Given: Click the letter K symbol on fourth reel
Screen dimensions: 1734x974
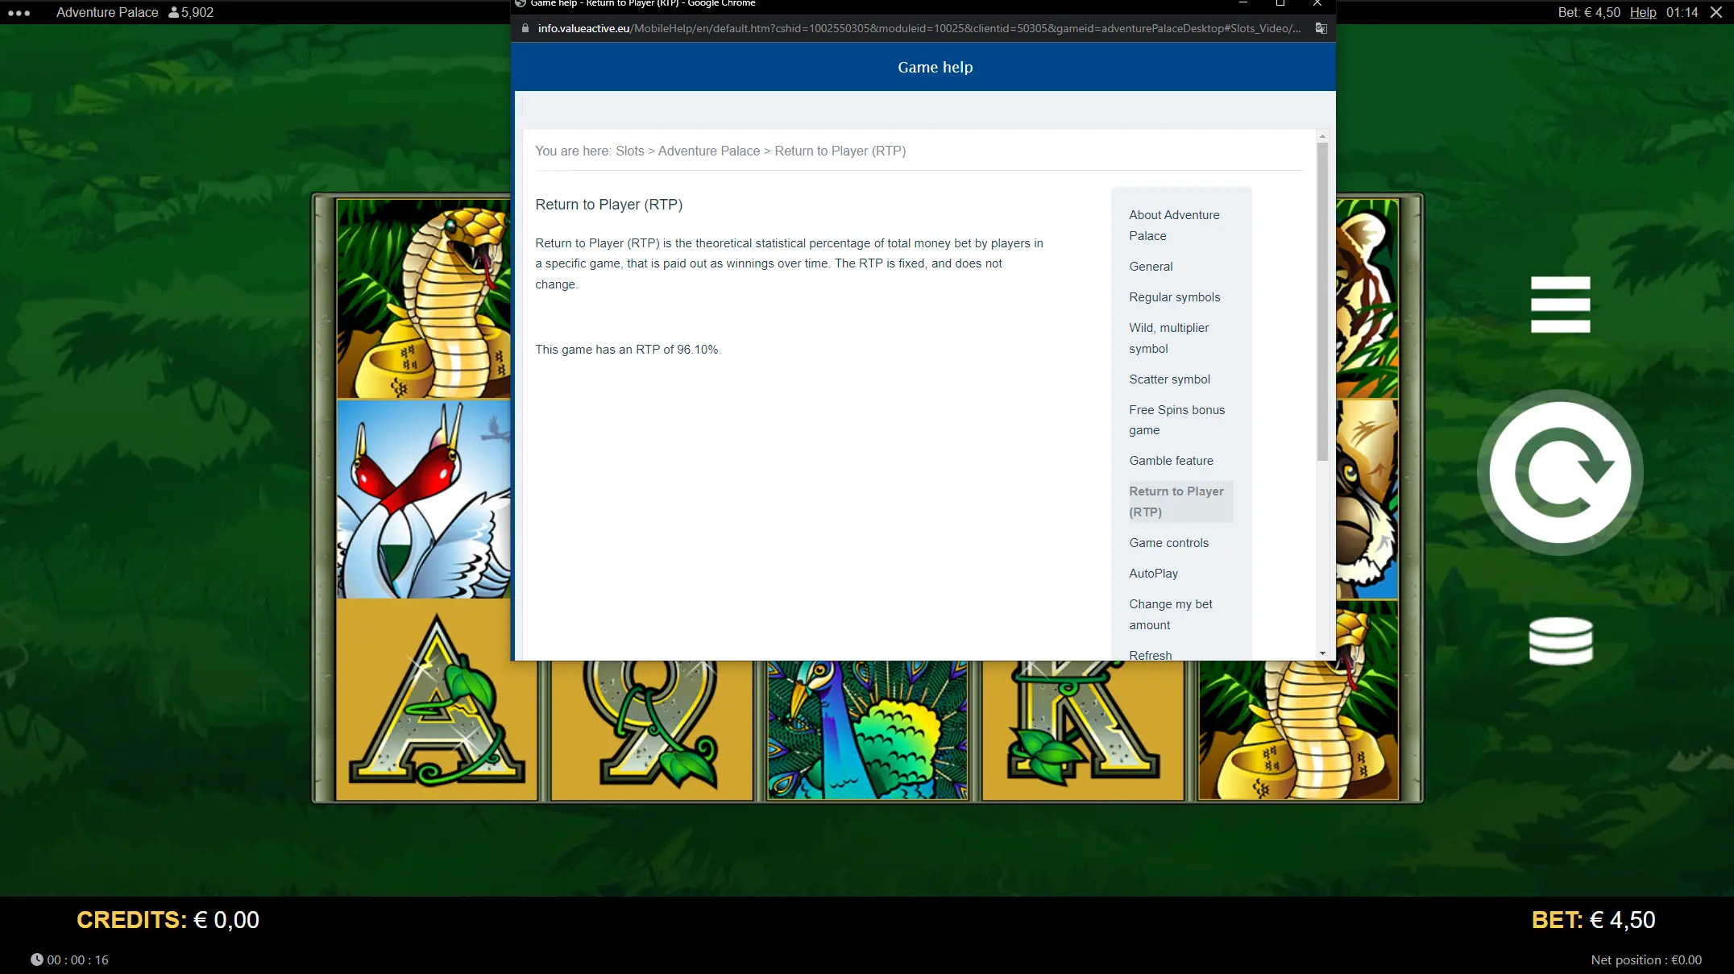Looking at the screenshot, I should click(1083, 730).
